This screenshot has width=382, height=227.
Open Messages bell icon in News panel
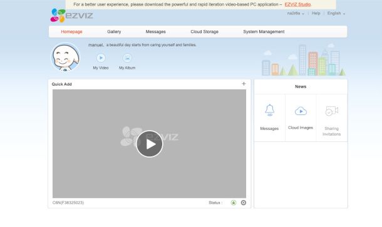(269, 110)
